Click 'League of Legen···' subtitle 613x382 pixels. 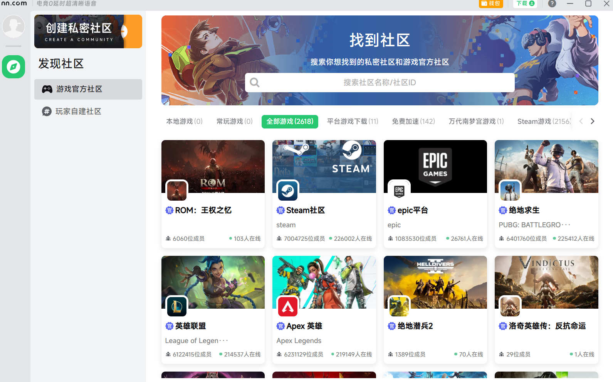pos(196,341)
